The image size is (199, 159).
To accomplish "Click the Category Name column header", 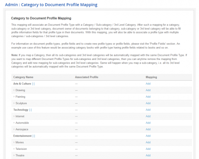I will tap(23, 77).
